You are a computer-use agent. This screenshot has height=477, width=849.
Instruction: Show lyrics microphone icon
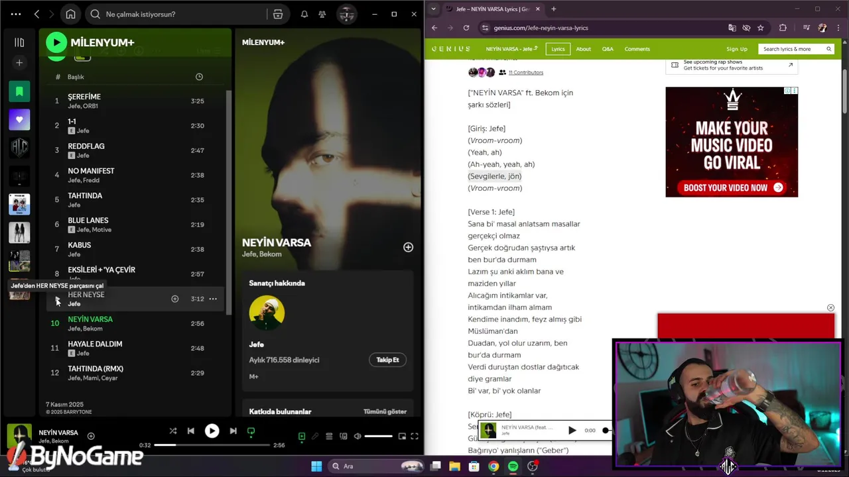(316, 436)
